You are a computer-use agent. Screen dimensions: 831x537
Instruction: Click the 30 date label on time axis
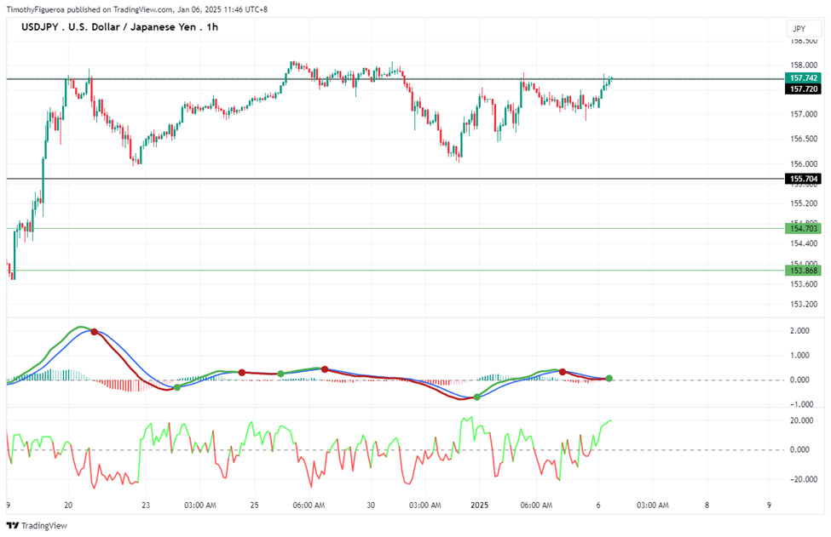point(371,506)
